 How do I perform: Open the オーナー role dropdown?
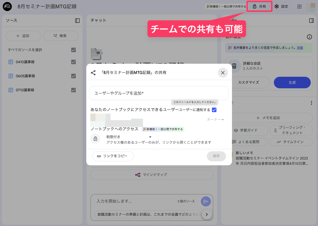pyautogui.click(x=215, y=120)
